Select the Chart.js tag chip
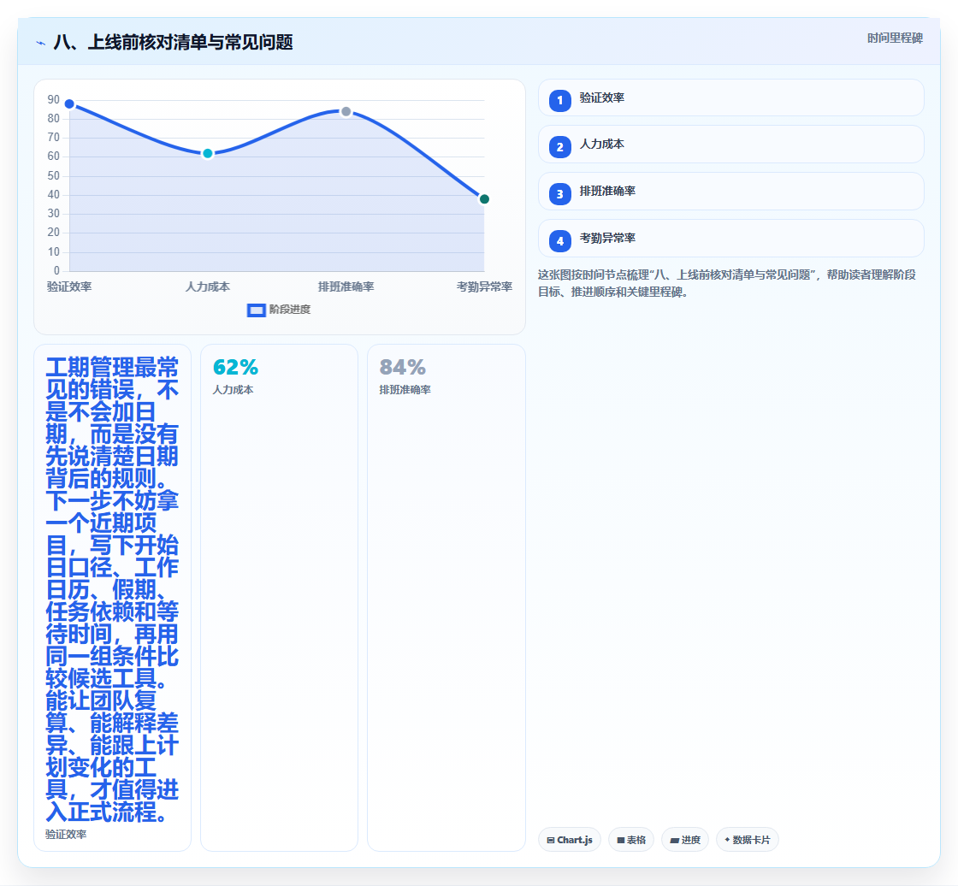The width and height of the screenshot is (958, 886). [x=570, y=840]
